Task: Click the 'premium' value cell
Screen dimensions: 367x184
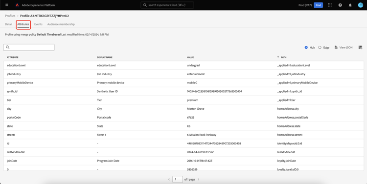Action: tap(193, 100)
